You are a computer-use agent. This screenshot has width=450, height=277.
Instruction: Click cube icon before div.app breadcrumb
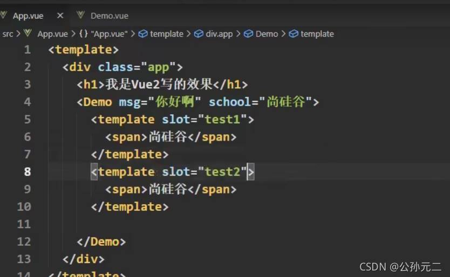point(199,34)
